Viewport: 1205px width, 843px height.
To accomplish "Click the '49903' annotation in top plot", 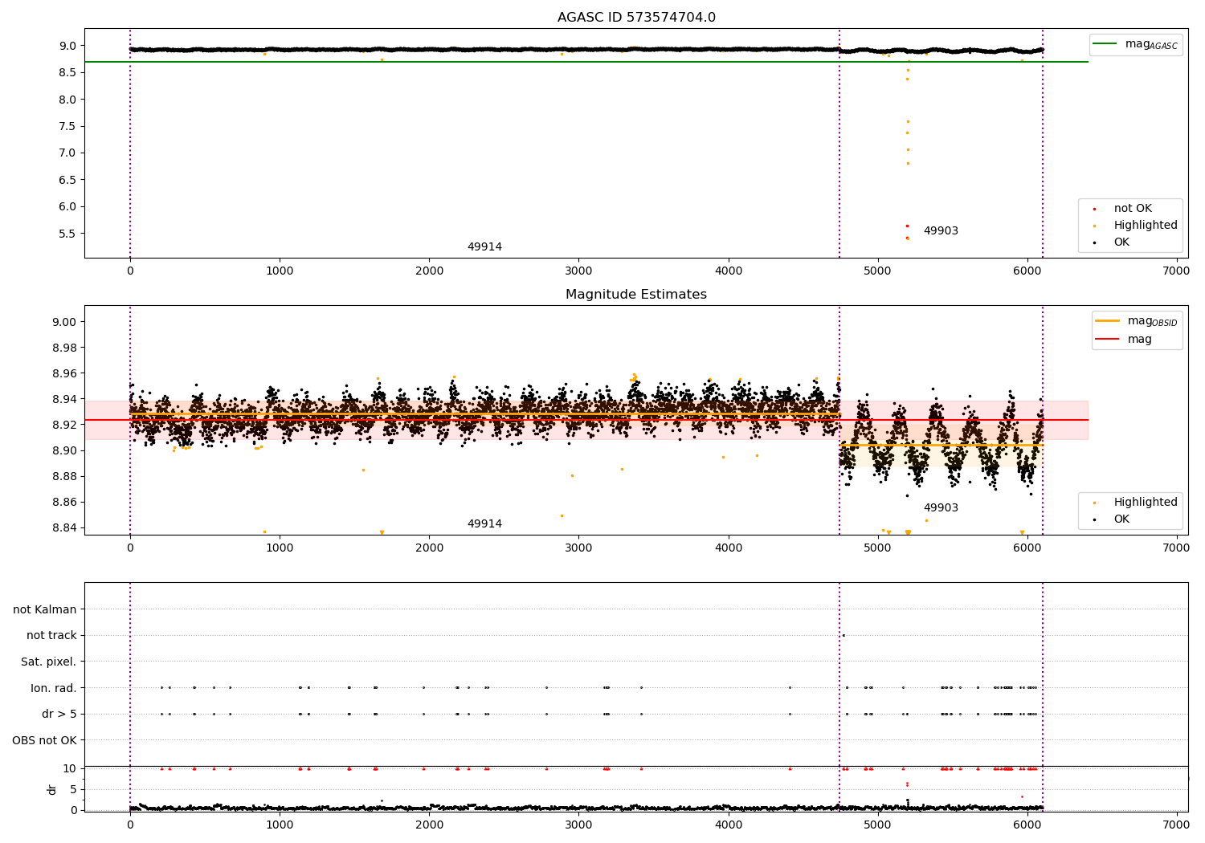I will click(x=941, y=231).
